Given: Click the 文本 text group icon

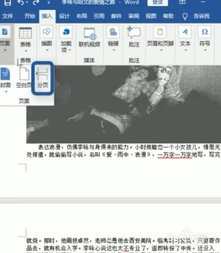Looking at the screenshot, I should click(x=185, y=32).
